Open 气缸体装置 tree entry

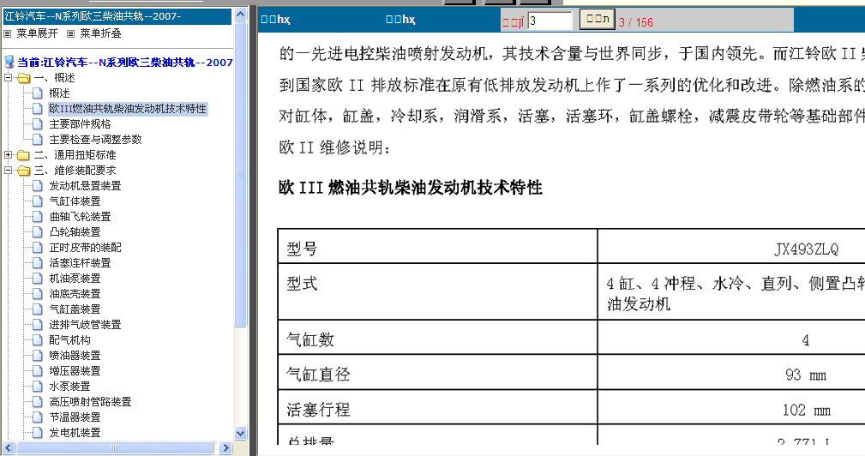pos(75,201)
